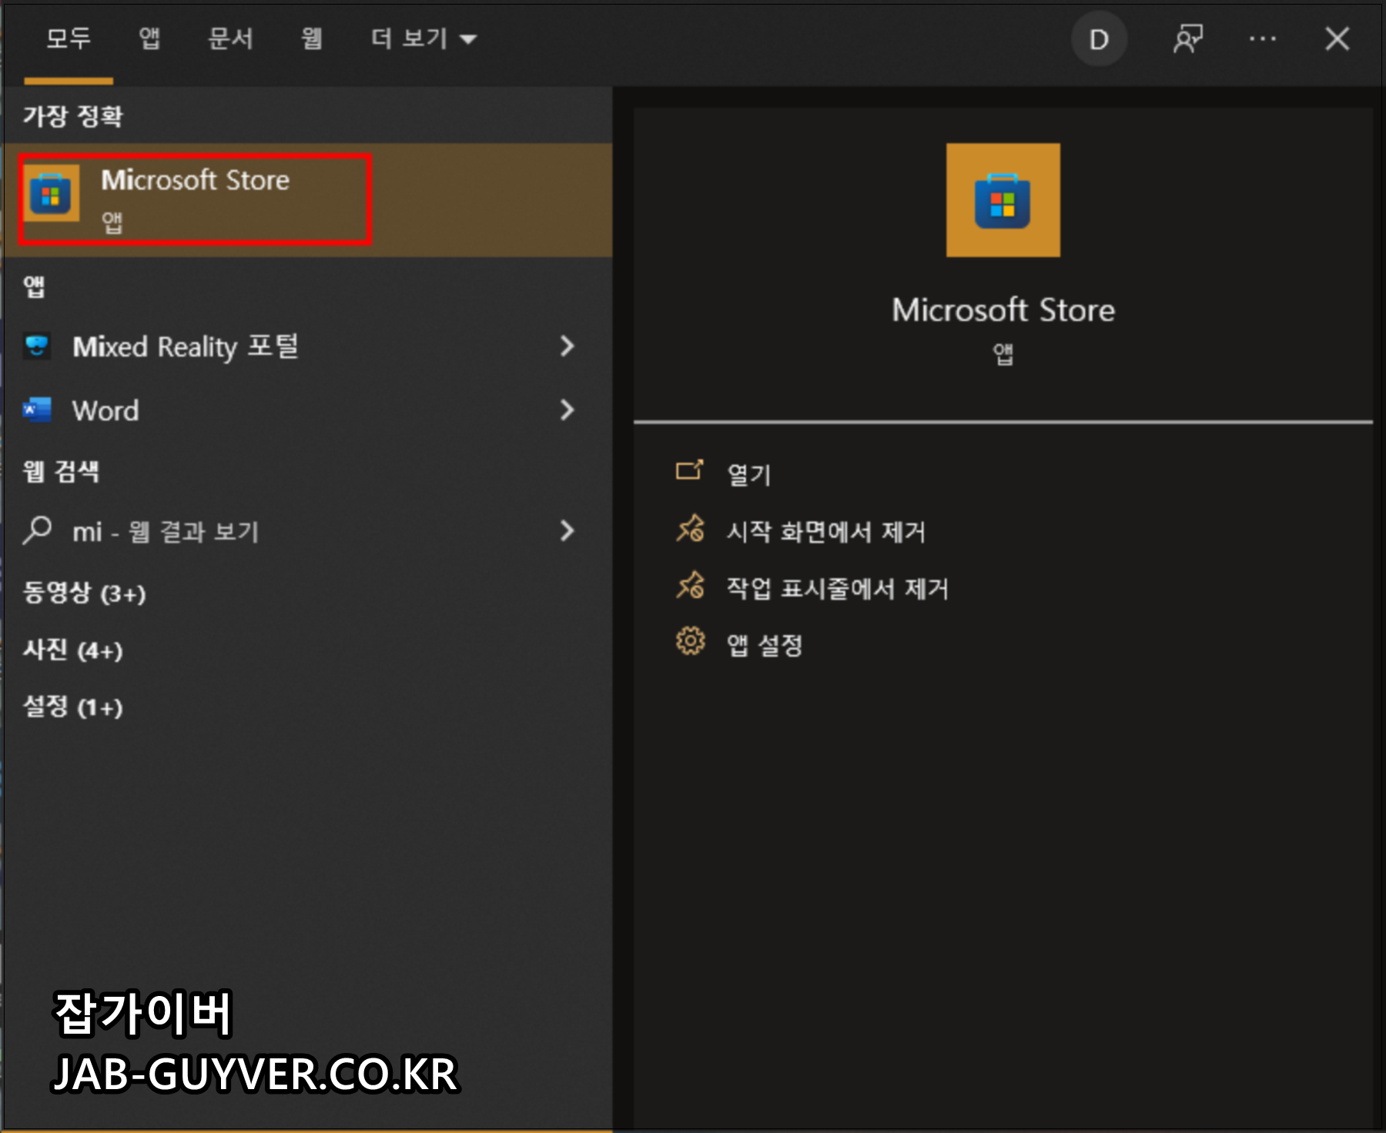This screenshot has height=1133, width=1386.
Task: Switch to the 문서 filter tab
Action: pos(231,38)
